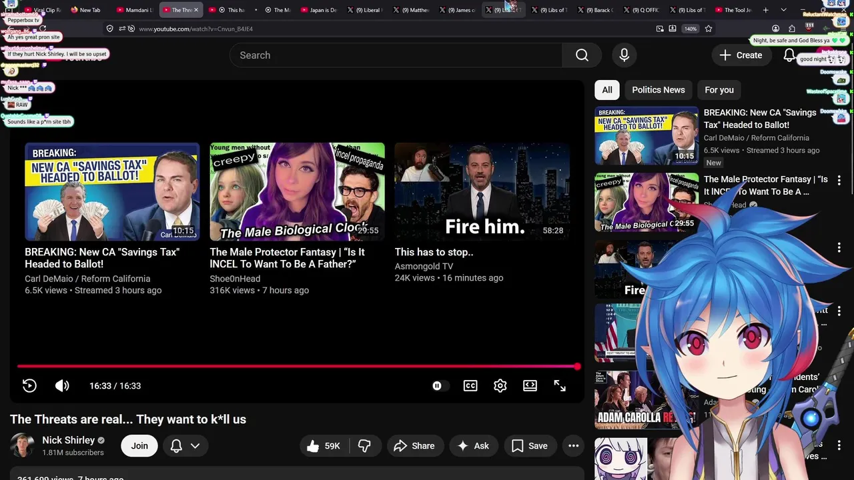Open Carl DeMaio channel link below endscreen
The height and width of the screenshot is (480, 854).
(87, 279)
